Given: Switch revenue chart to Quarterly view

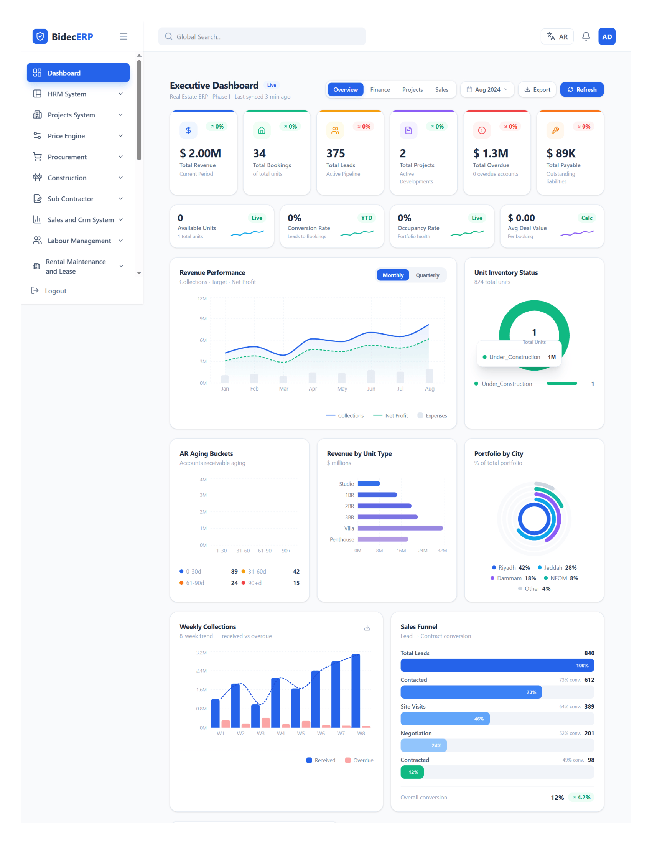Looking at the screenshot, I should pyautogui.click(x=427, y=275).
